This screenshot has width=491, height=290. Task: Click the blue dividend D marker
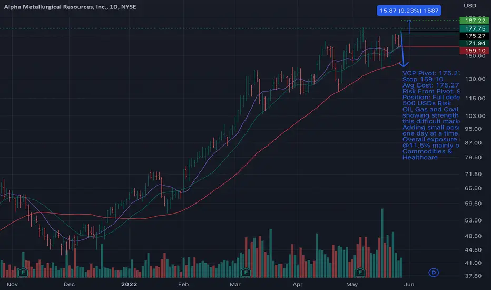(434, 273)
